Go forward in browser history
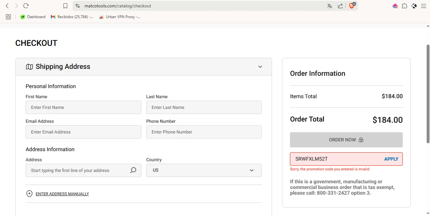Viewport: 430px width, 216px height. [16, 6]
